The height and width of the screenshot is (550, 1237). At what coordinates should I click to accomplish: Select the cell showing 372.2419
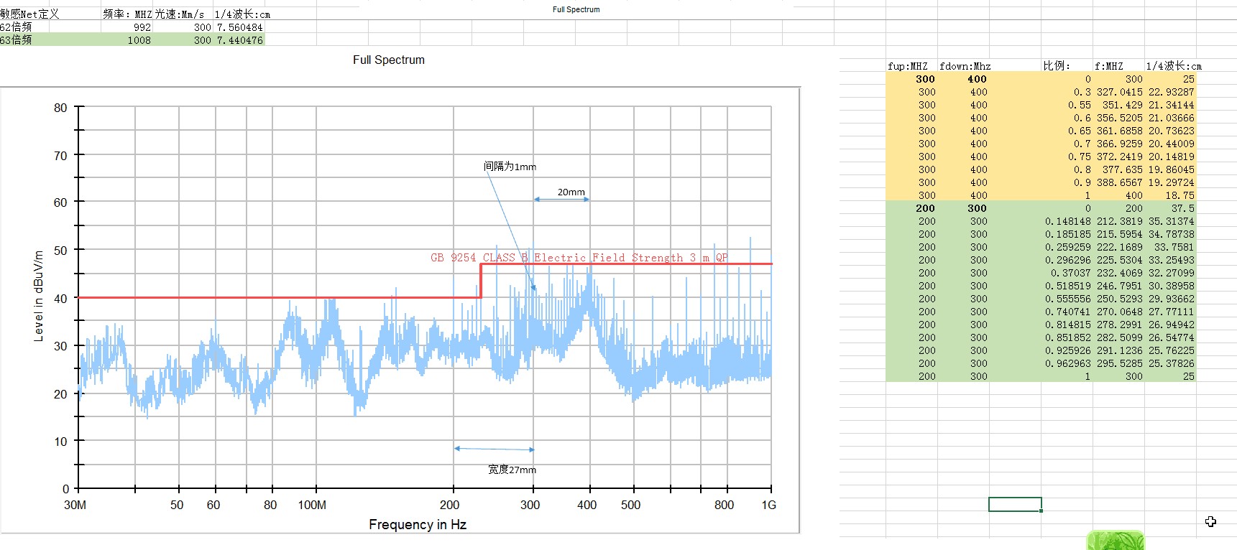tap(1119, 157)
